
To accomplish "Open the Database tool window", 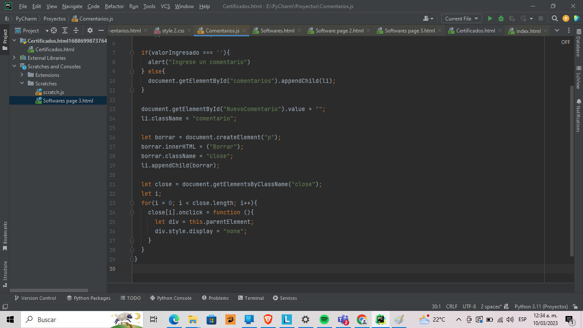I will (578, 44).
